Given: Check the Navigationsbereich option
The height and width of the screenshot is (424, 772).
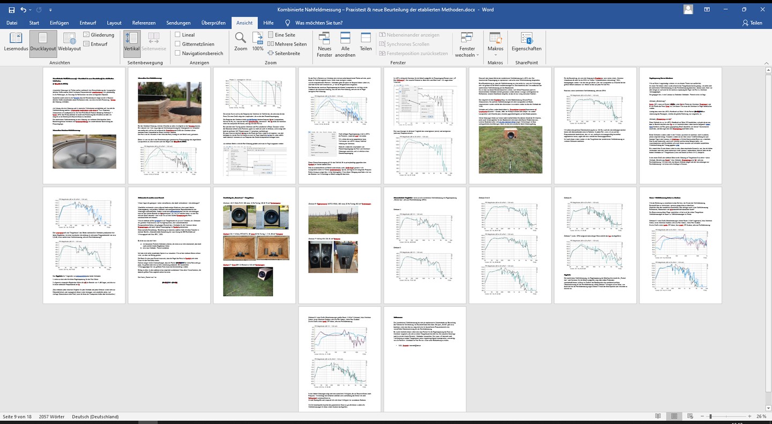Looking at the screenshot, I should click(x=177, y=54).
